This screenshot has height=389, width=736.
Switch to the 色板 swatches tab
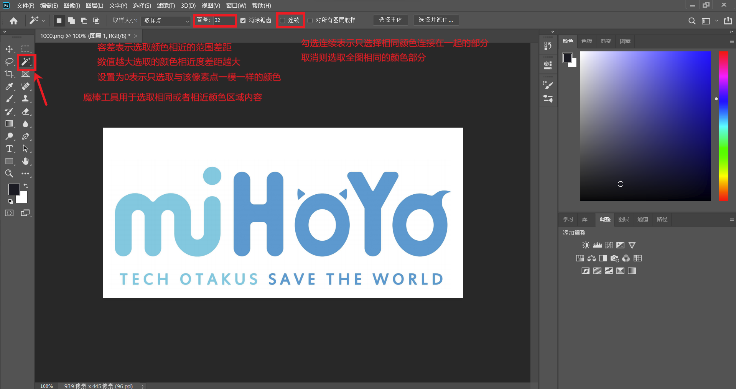coord(587,41)
